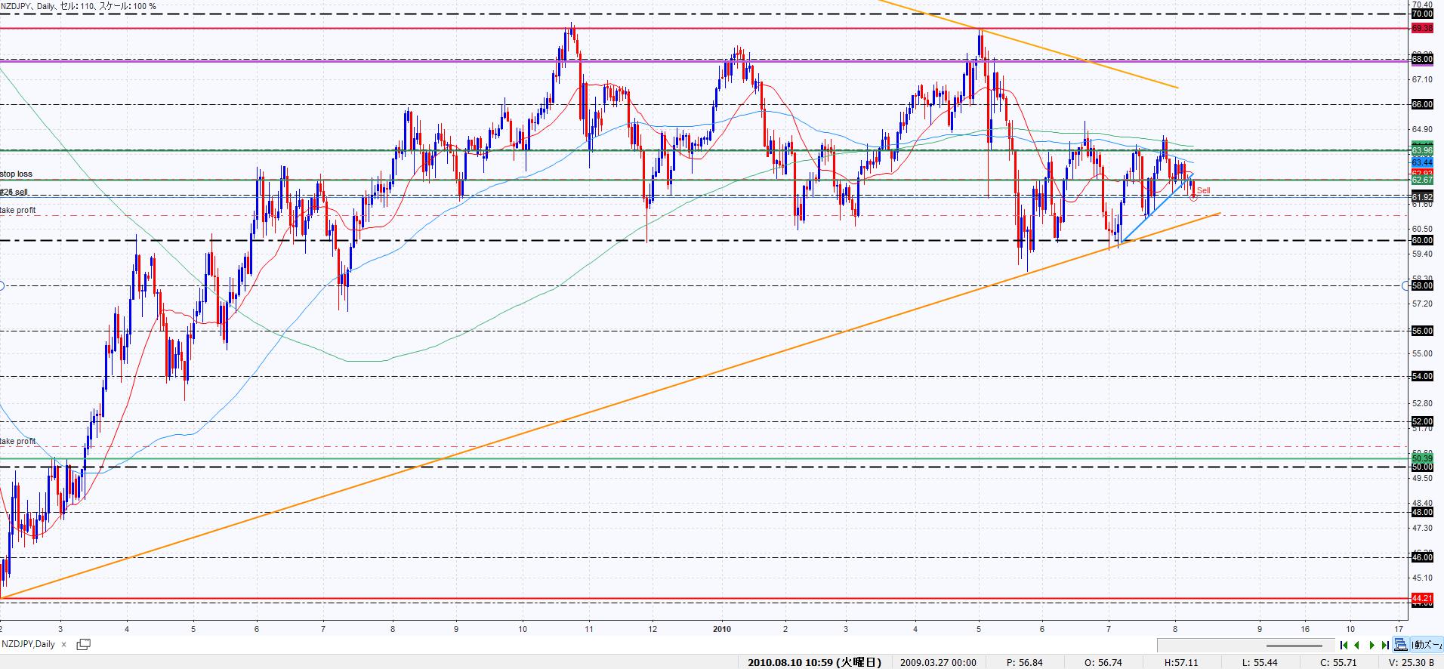Click the 70.00 price level label
Image resolution: width=1444 pixels, height=669 pixels.
(x=1421, y=14)
